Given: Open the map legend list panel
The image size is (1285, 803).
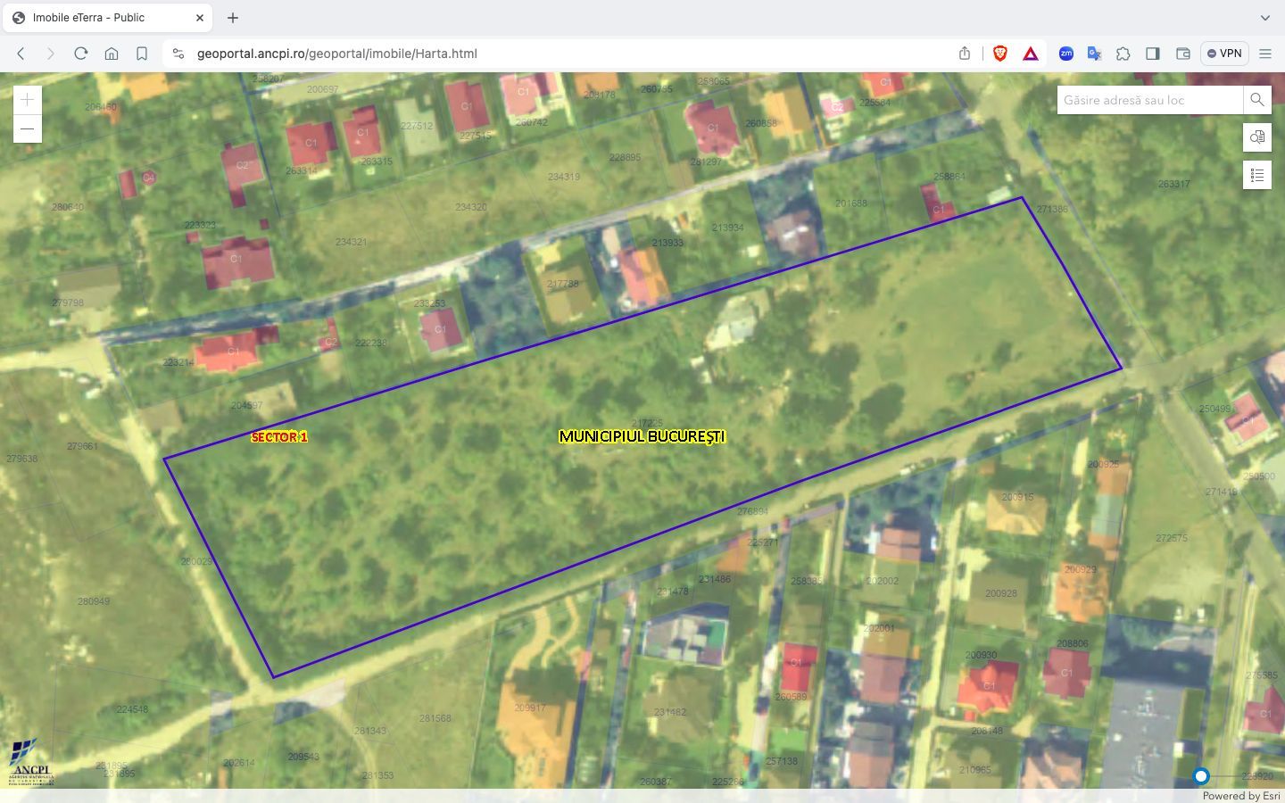Looking at the screenshot, I should coord(1256,175).
